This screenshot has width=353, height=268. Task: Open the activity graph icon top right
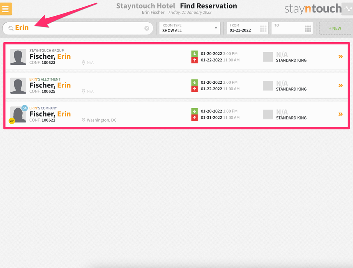tap(347, 9)
